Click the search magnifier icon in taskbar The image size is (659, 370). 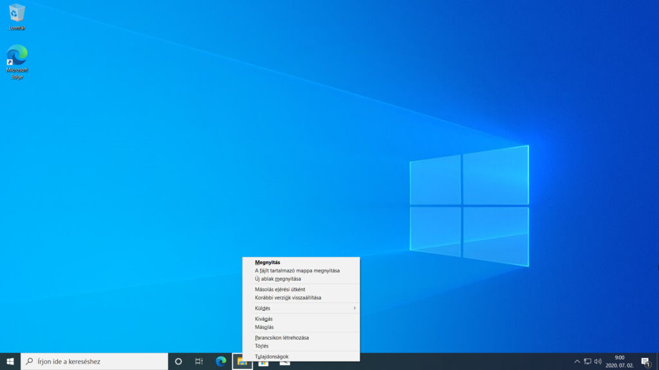[x=30, y=361]
